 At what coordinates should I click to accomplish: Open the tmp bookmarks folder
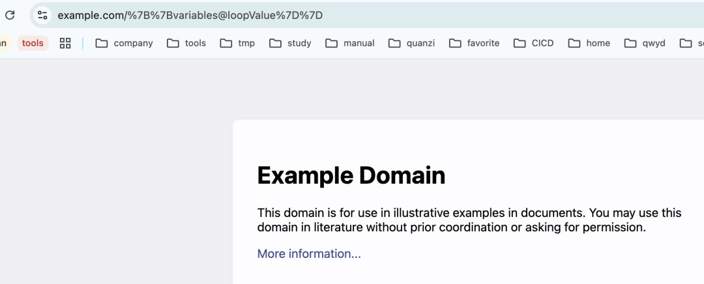point(237,43)
